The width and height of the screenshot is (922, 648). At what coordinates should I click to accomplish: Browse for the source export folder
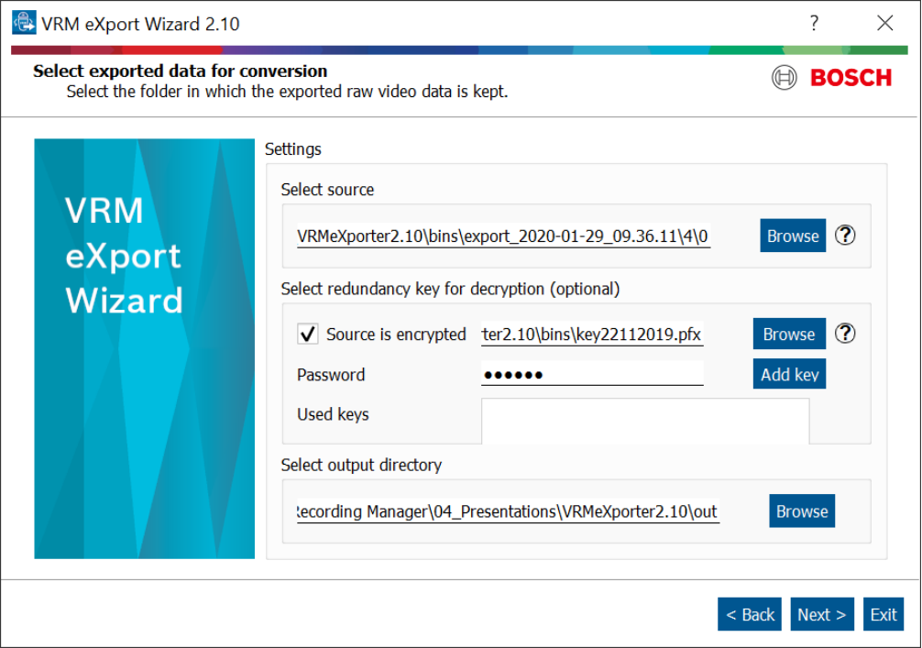point(793,236)
